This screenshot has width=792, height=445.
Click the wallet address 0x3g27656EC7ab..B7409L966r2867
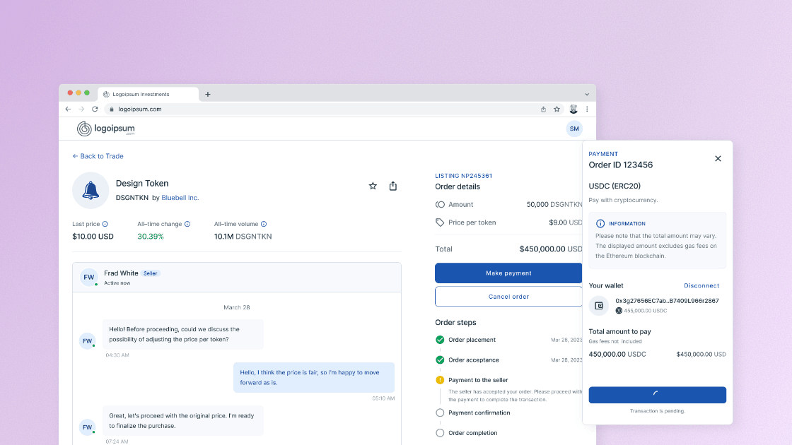coord(667,301)
